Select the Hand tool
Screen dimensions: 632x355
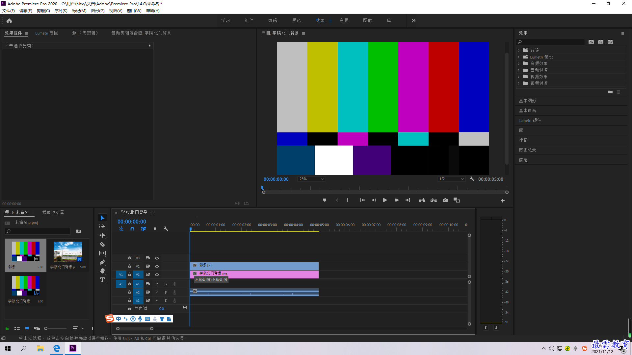102,271
